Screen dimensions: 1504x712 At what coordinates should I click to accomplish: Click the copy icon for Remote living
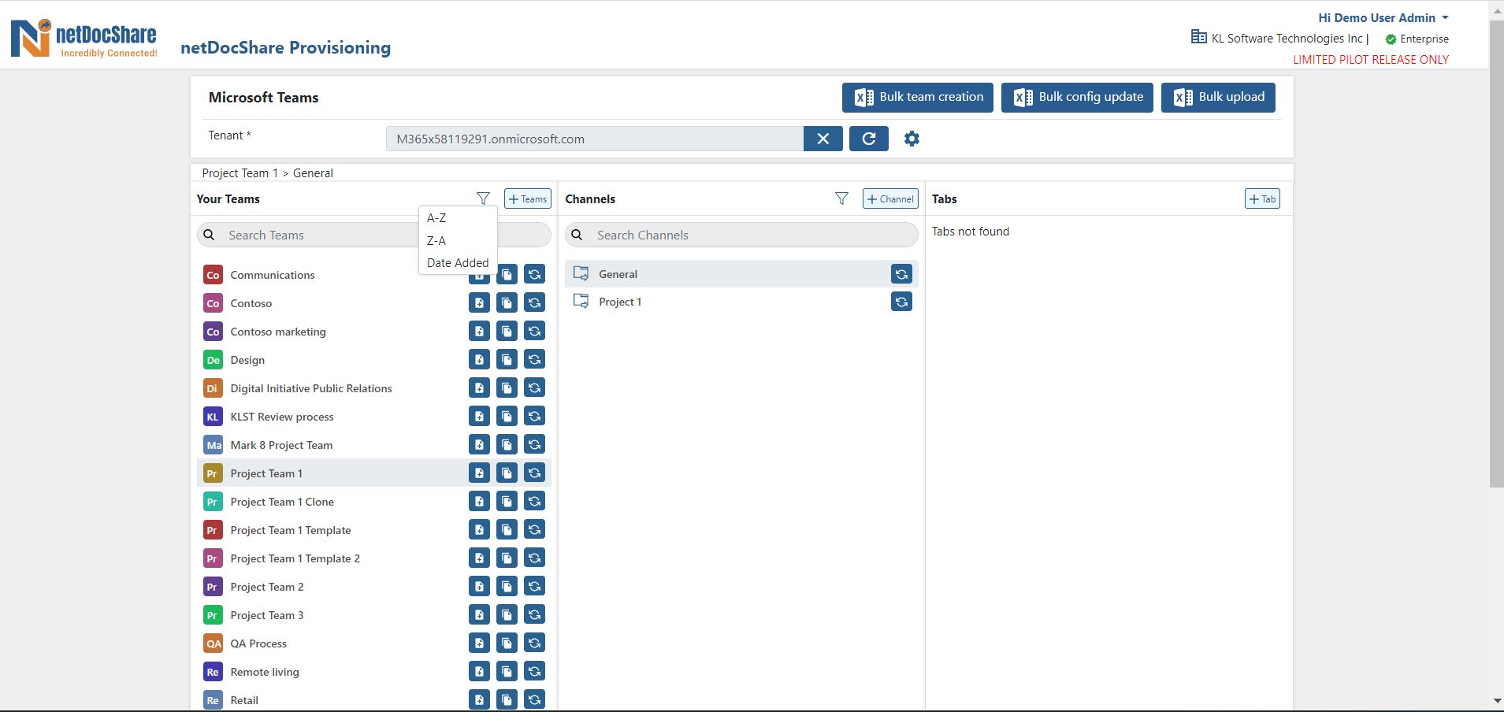pos(507,671)
